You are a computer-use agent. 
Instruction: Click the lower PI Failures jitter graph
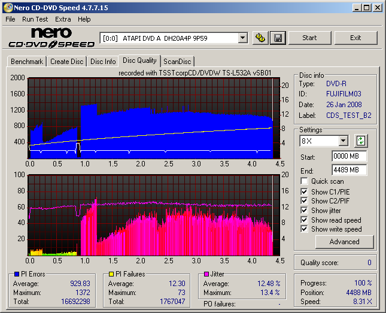pos(154,215)
